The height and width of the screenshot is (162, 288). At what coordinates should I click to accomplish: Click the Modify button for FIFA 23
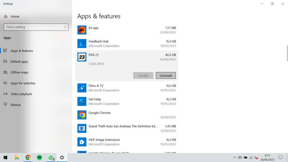pyautogui.click(x=143, y=76)
